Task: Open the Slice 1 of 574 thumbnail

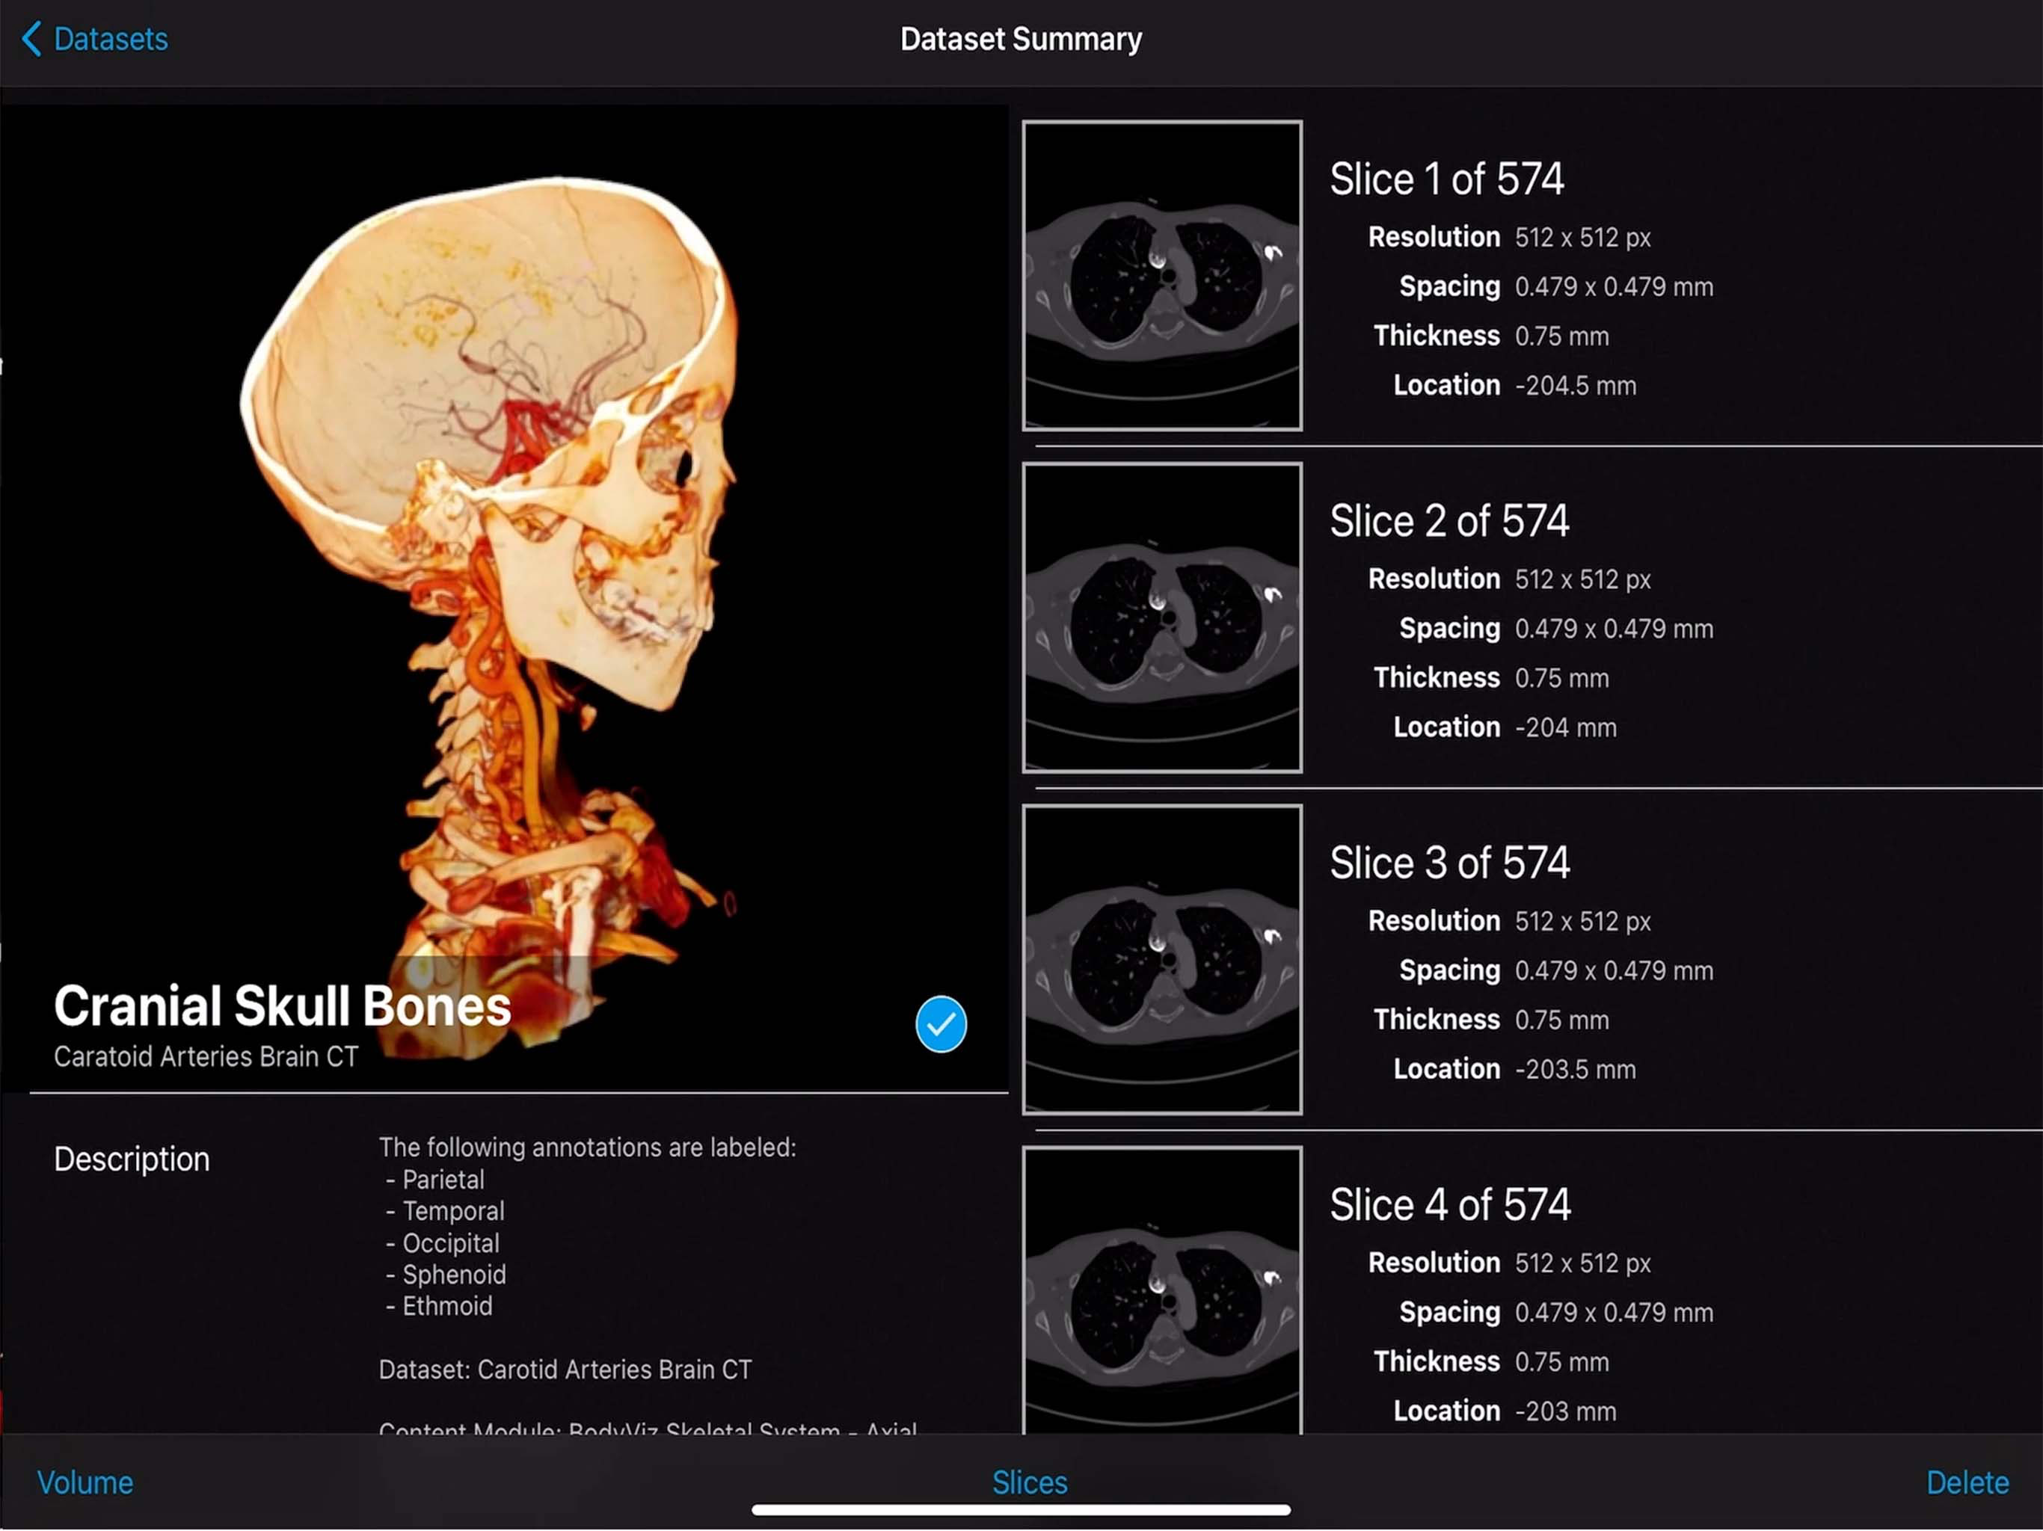Action: pyautogui.click(x=1162, y=275)
